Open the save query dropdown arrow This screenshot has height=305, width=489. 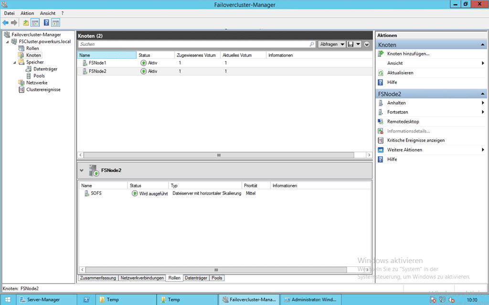click(358, 44)
